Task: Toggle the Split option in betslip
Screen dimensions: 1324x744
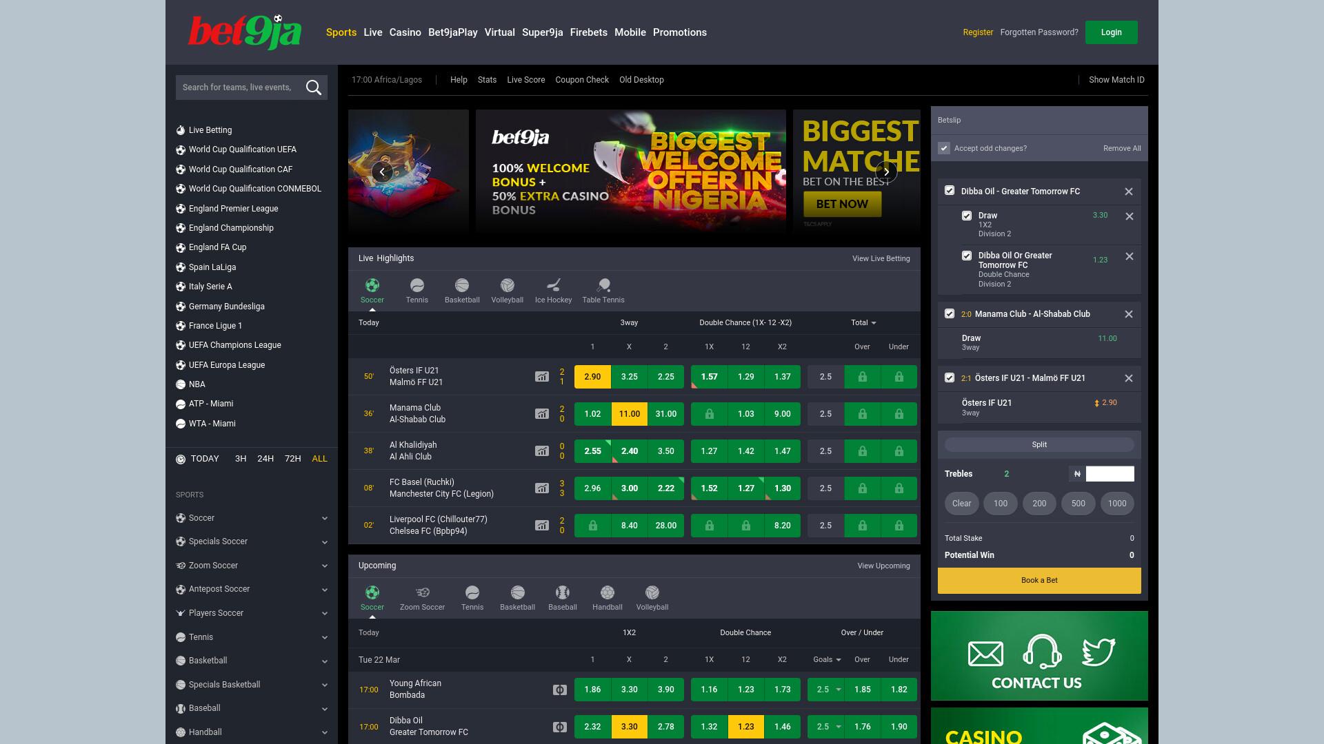Action: coord(1039,445)
